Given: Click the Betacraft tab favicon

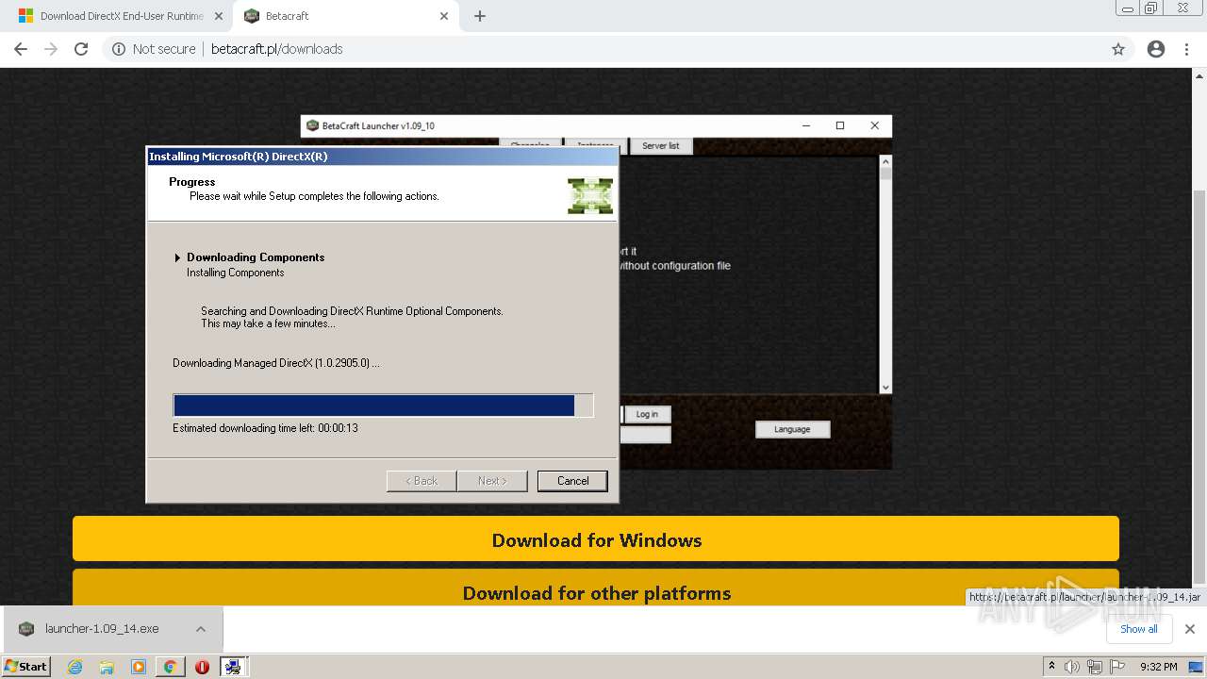Looking at the screenshot, I should [x=252, y=16].
